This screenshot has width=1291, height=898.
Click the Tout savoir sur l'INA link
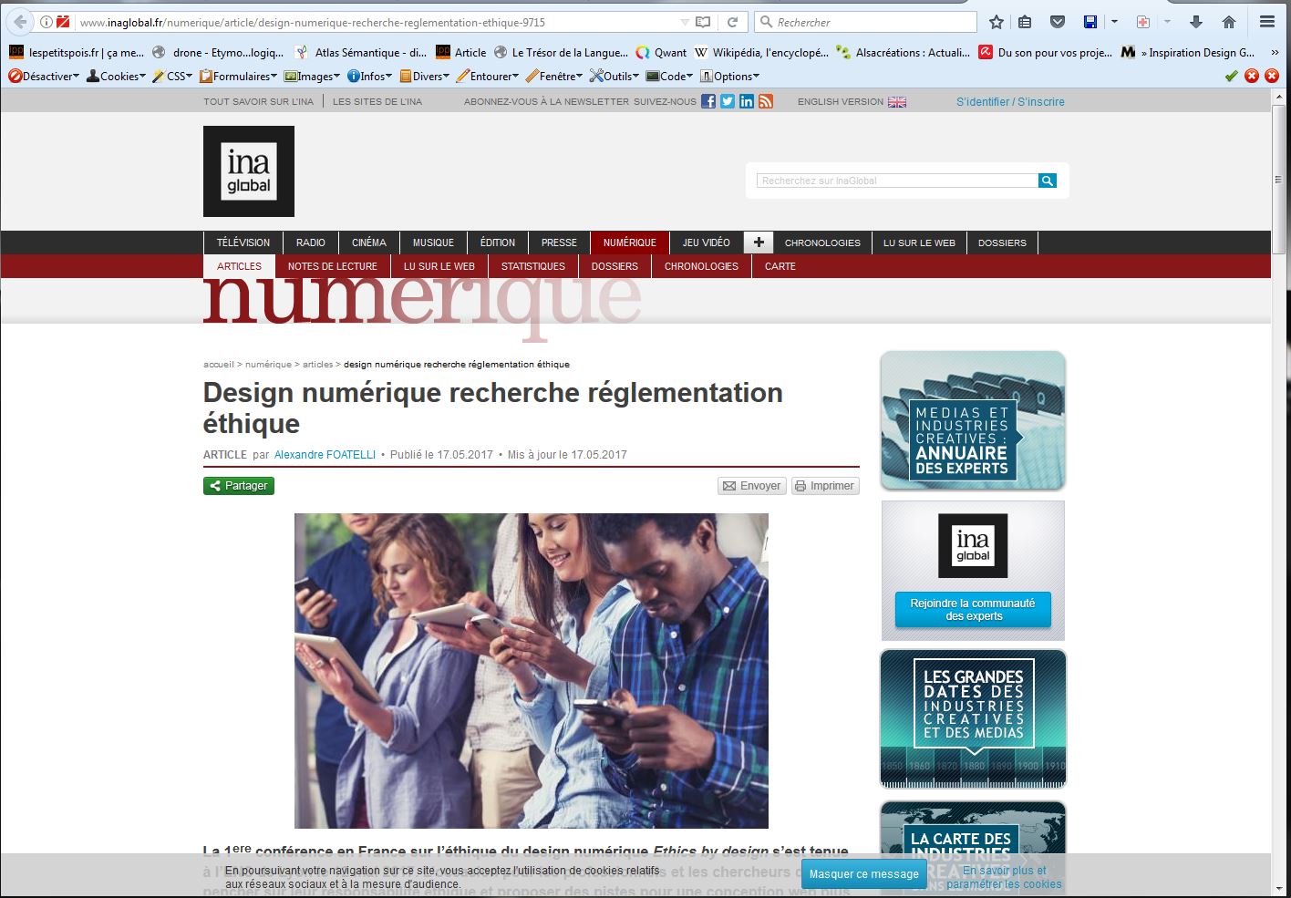[258, 101]
